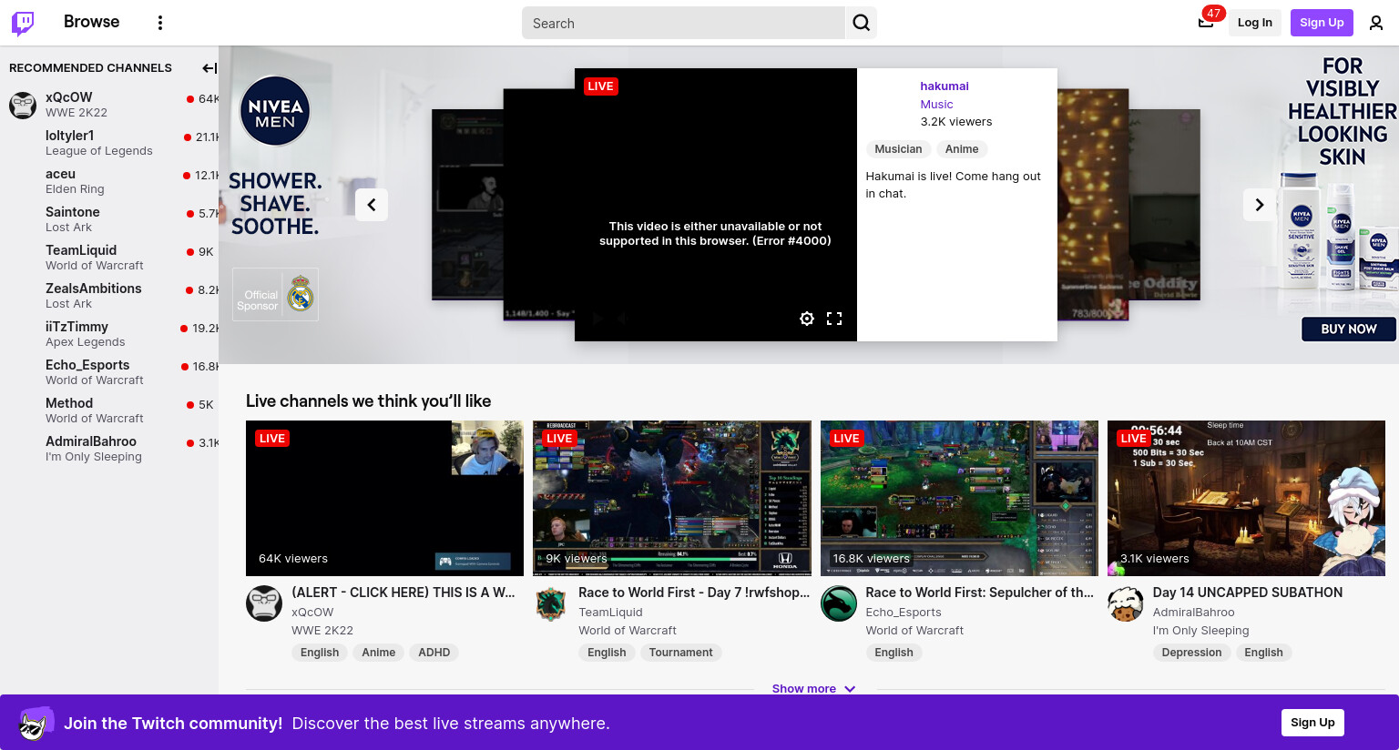Open iiTzTimmy Apex Legends channel
Viewport: 1399px width, 750px height.
tap(109, 334)
